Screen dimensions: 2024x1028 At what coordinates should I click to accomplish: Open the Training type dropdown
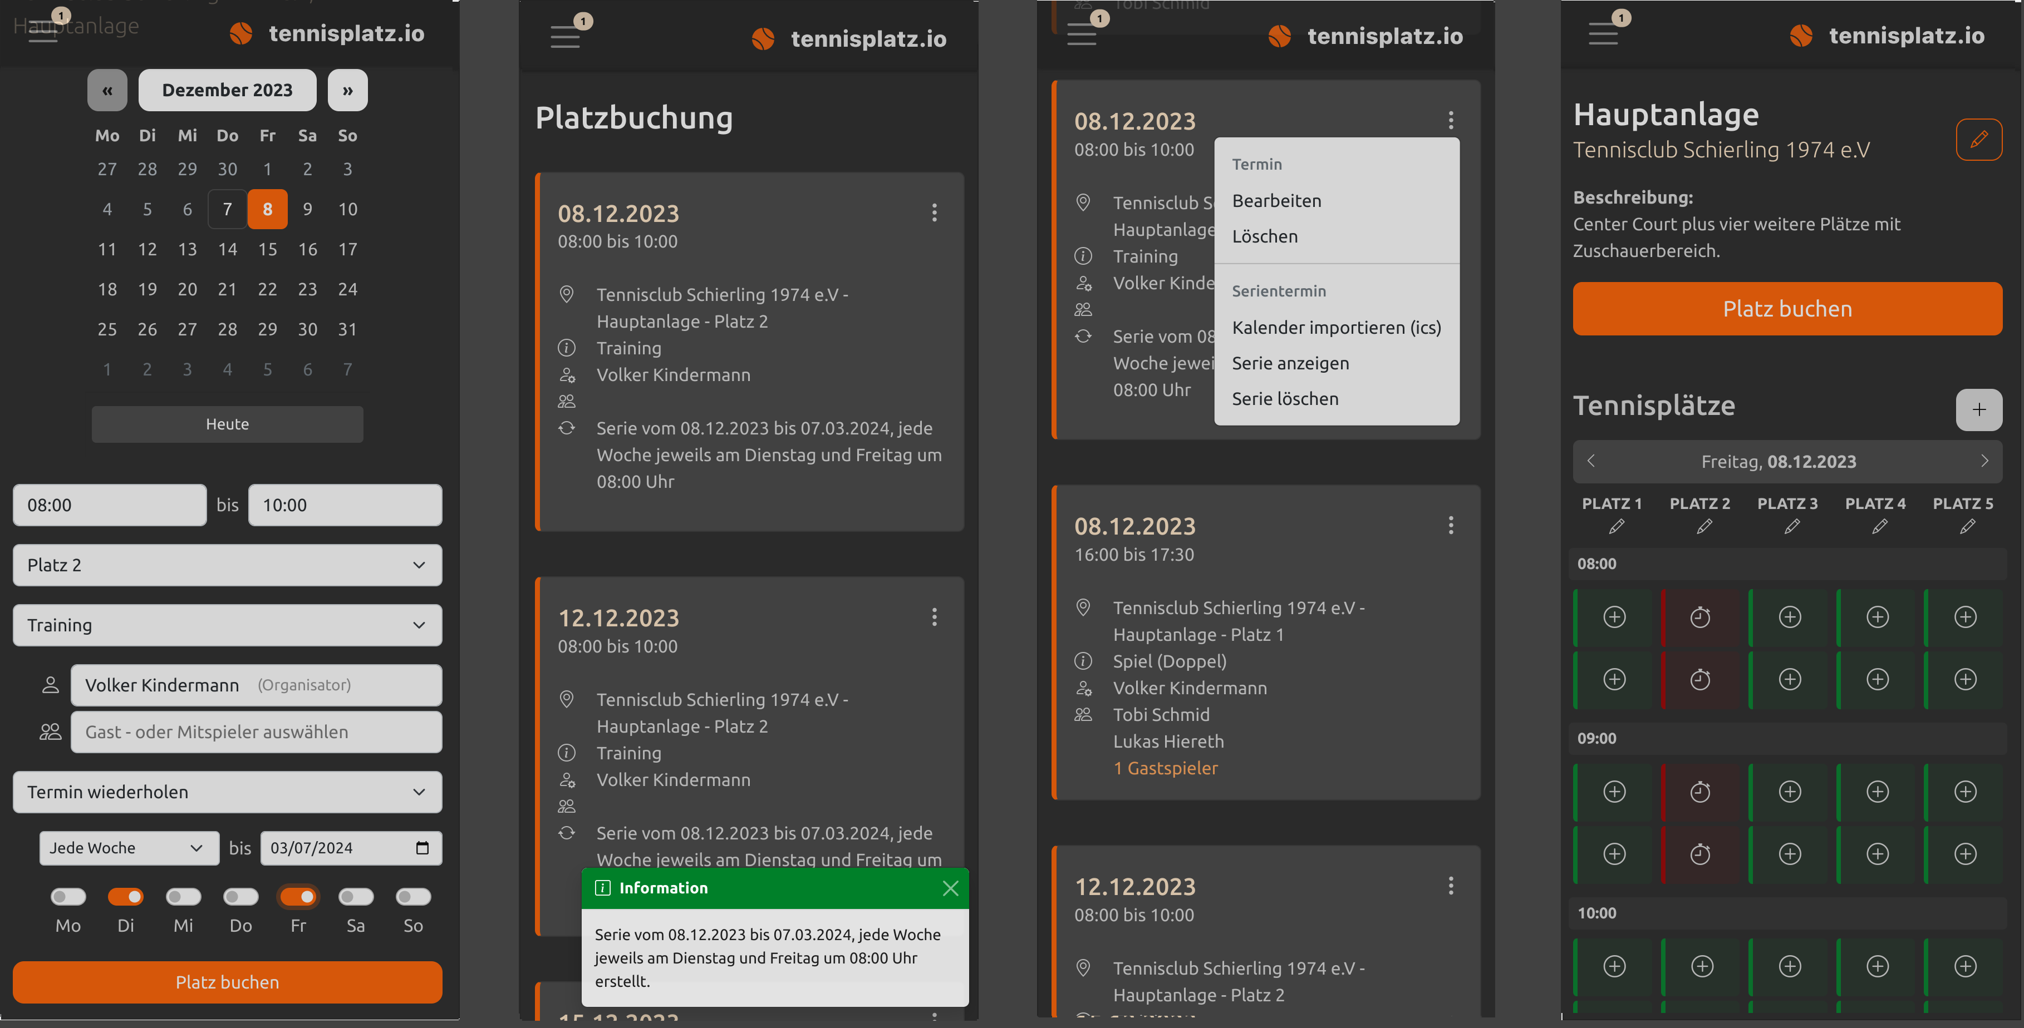pyautogui.click(x=227, y=625)
